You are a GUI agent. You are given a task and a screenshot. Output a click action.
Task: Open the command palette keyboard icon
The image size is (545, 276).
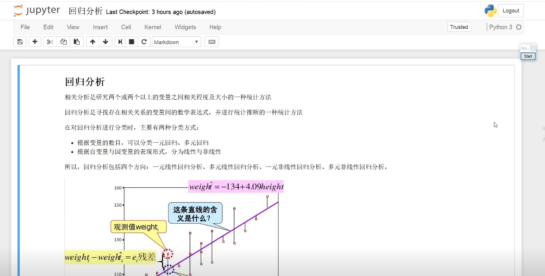point(212,42)
